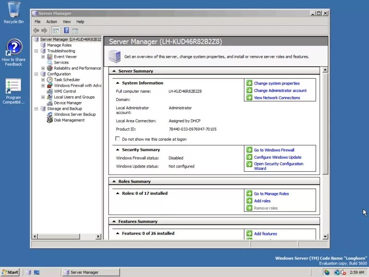Open Help using the question mark toolbar icon
The width and height of the screenshot is (369, 277).
click(66, 30)
